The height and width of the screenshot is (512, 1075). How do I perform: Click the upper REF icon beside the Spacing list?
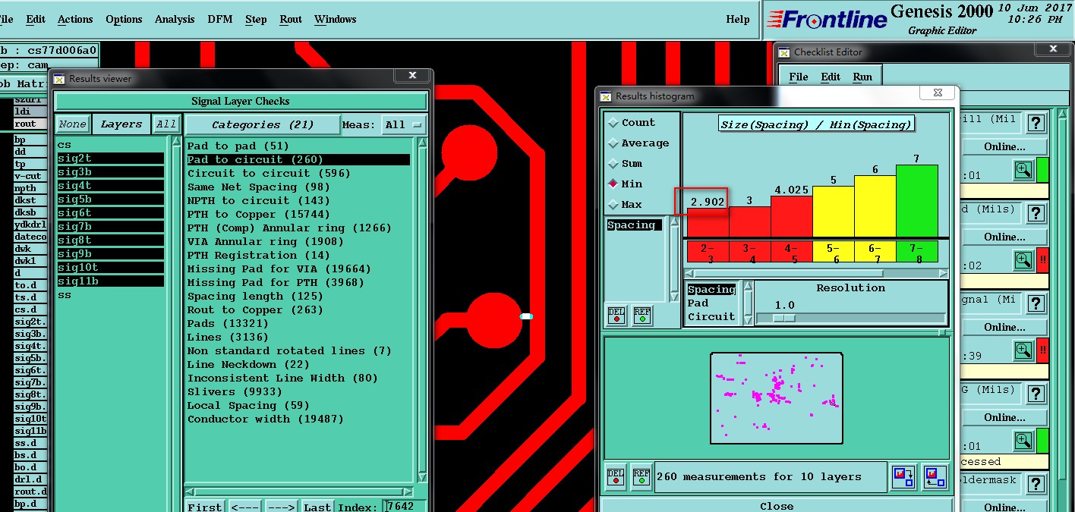(642, 316)
